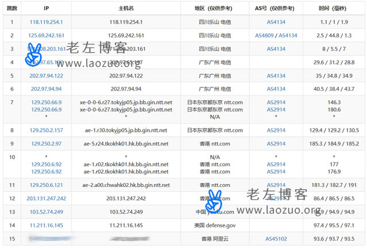This screenshot has height=248, width=367.
Task: Click time value 40.5 / 38.4 / 43.7
Action: click(334, 89)
